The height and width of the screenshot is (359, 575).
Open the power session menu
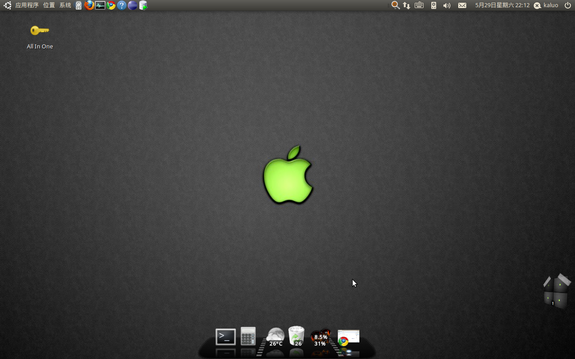(x=568, y=5)
